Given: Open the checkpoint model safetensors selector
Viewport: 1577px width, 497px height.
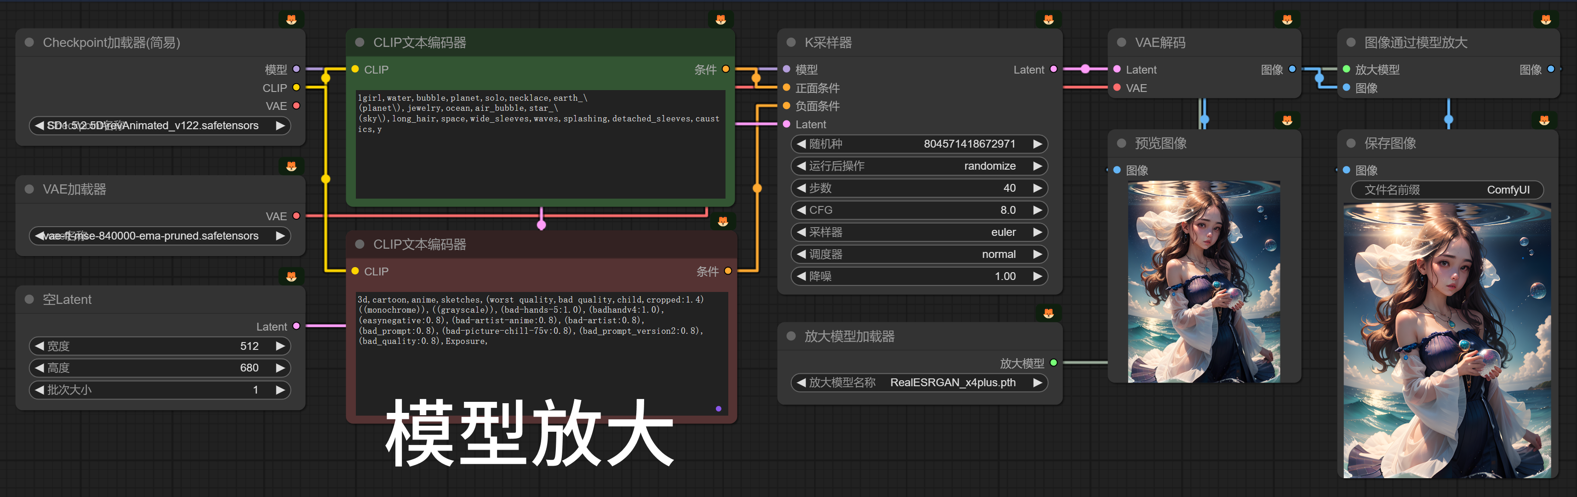Looking at the screenshot, I should point(160,126).
